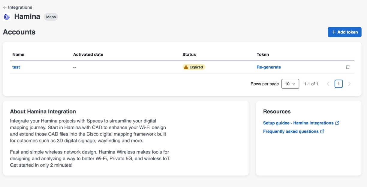Click the Maps tag badge
This screenshot has width=367, height=187.
click(51, 17)
